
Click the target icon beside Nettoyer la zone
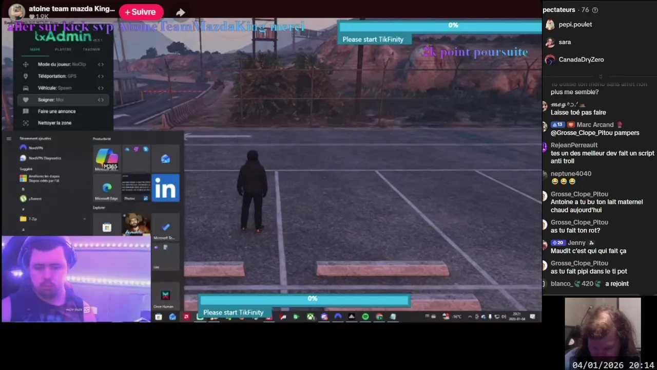click(x=26, y=123)
